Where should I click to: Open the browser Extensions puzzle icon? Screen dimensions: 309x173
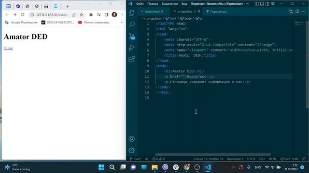[x=91, y=15]
